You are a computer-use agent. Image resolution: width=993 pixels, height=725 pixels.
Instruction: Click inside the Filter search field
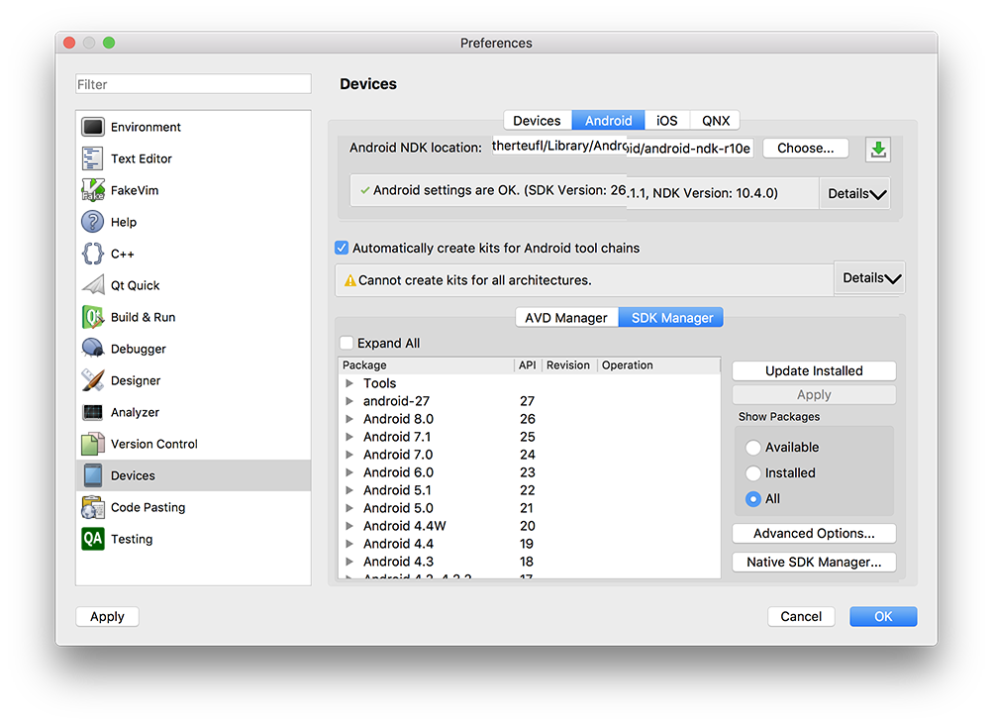pos(193,83)
